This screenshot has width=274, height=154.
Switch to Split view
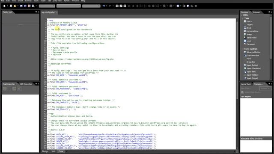[53, 151]
